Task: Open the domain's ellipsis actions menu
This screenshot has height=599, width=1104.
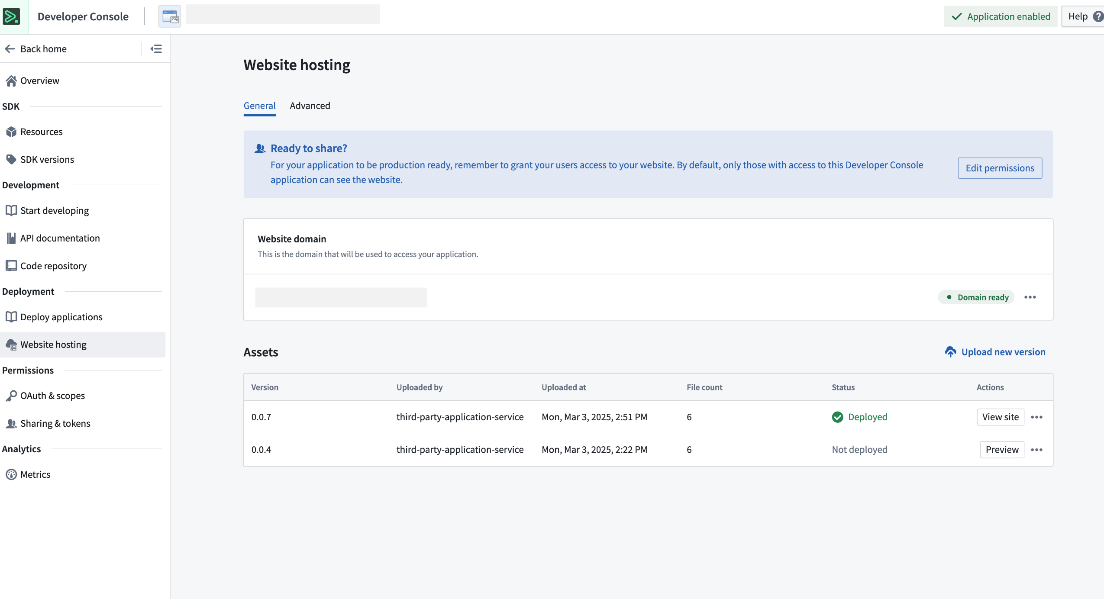Action: coord(1030,297)
